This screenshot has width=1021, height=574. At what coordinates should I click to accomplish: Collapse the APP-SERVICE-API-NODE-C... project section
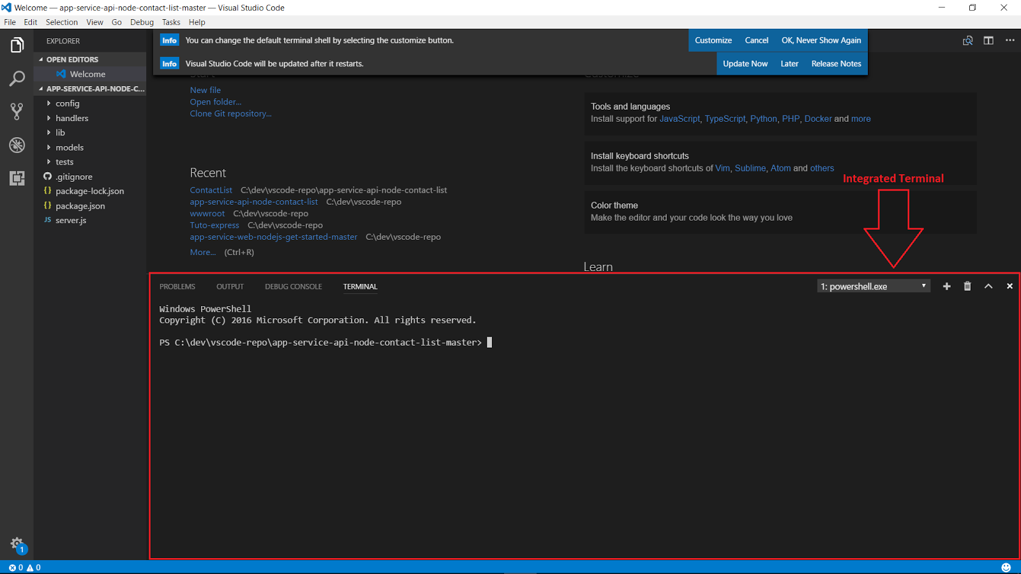point(90,89)
